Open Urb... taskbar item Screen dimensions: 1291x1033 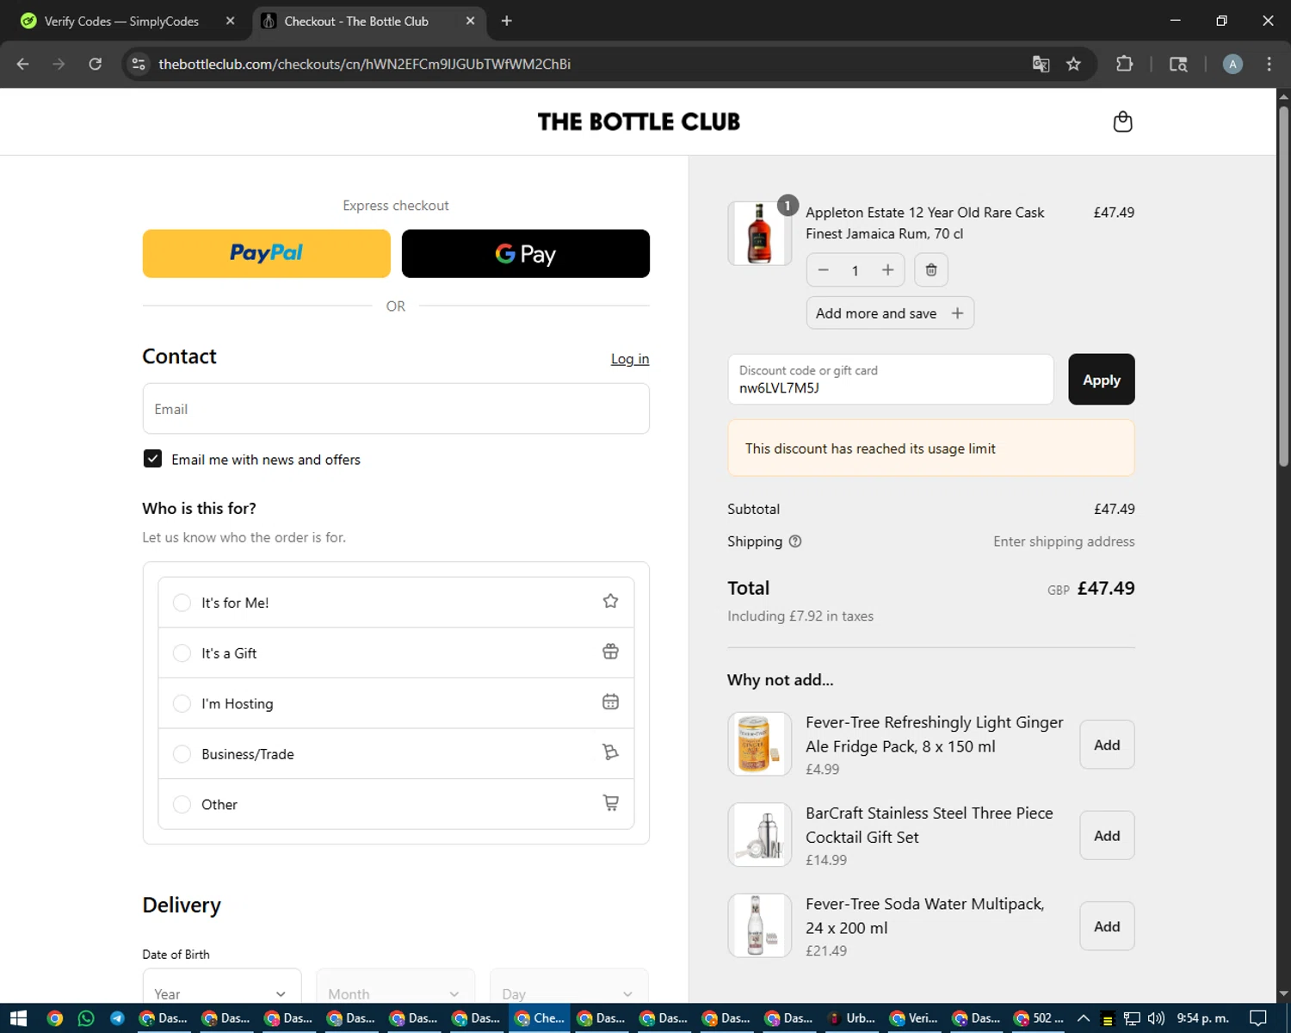click(852, 1018)
